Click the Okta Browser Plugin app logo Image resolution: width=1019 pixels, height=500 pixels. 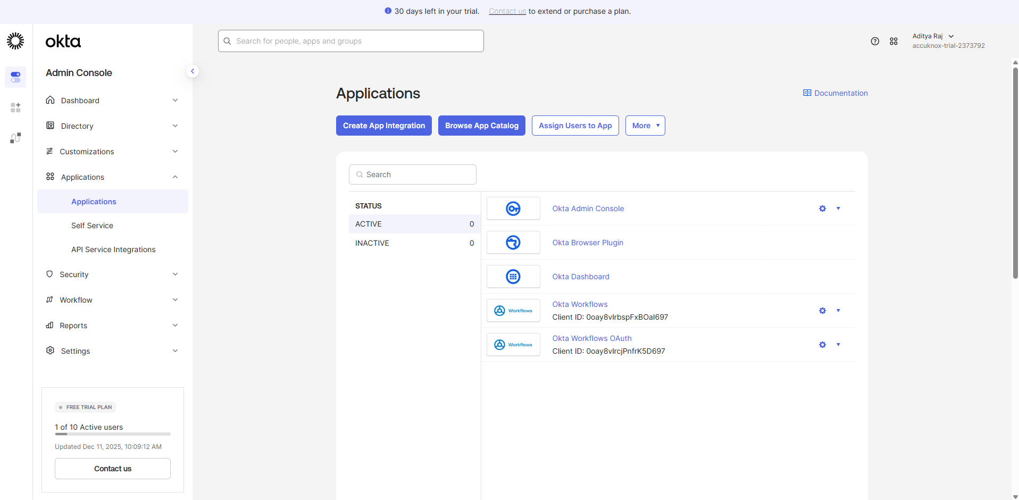tap(513, 243)
